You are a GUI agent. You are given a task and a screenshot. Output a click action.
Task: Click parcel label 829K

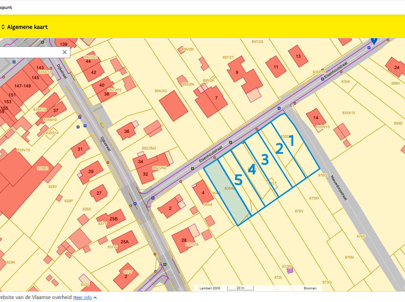(11, 262)
